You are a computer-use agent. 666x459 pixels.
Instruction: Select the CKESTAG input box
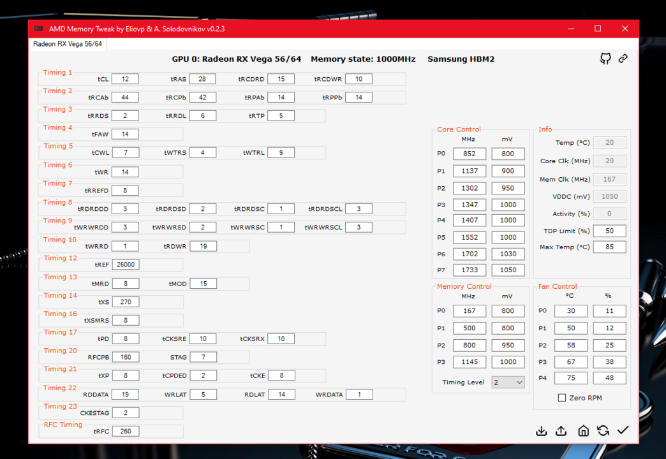(x=125, y=412)
